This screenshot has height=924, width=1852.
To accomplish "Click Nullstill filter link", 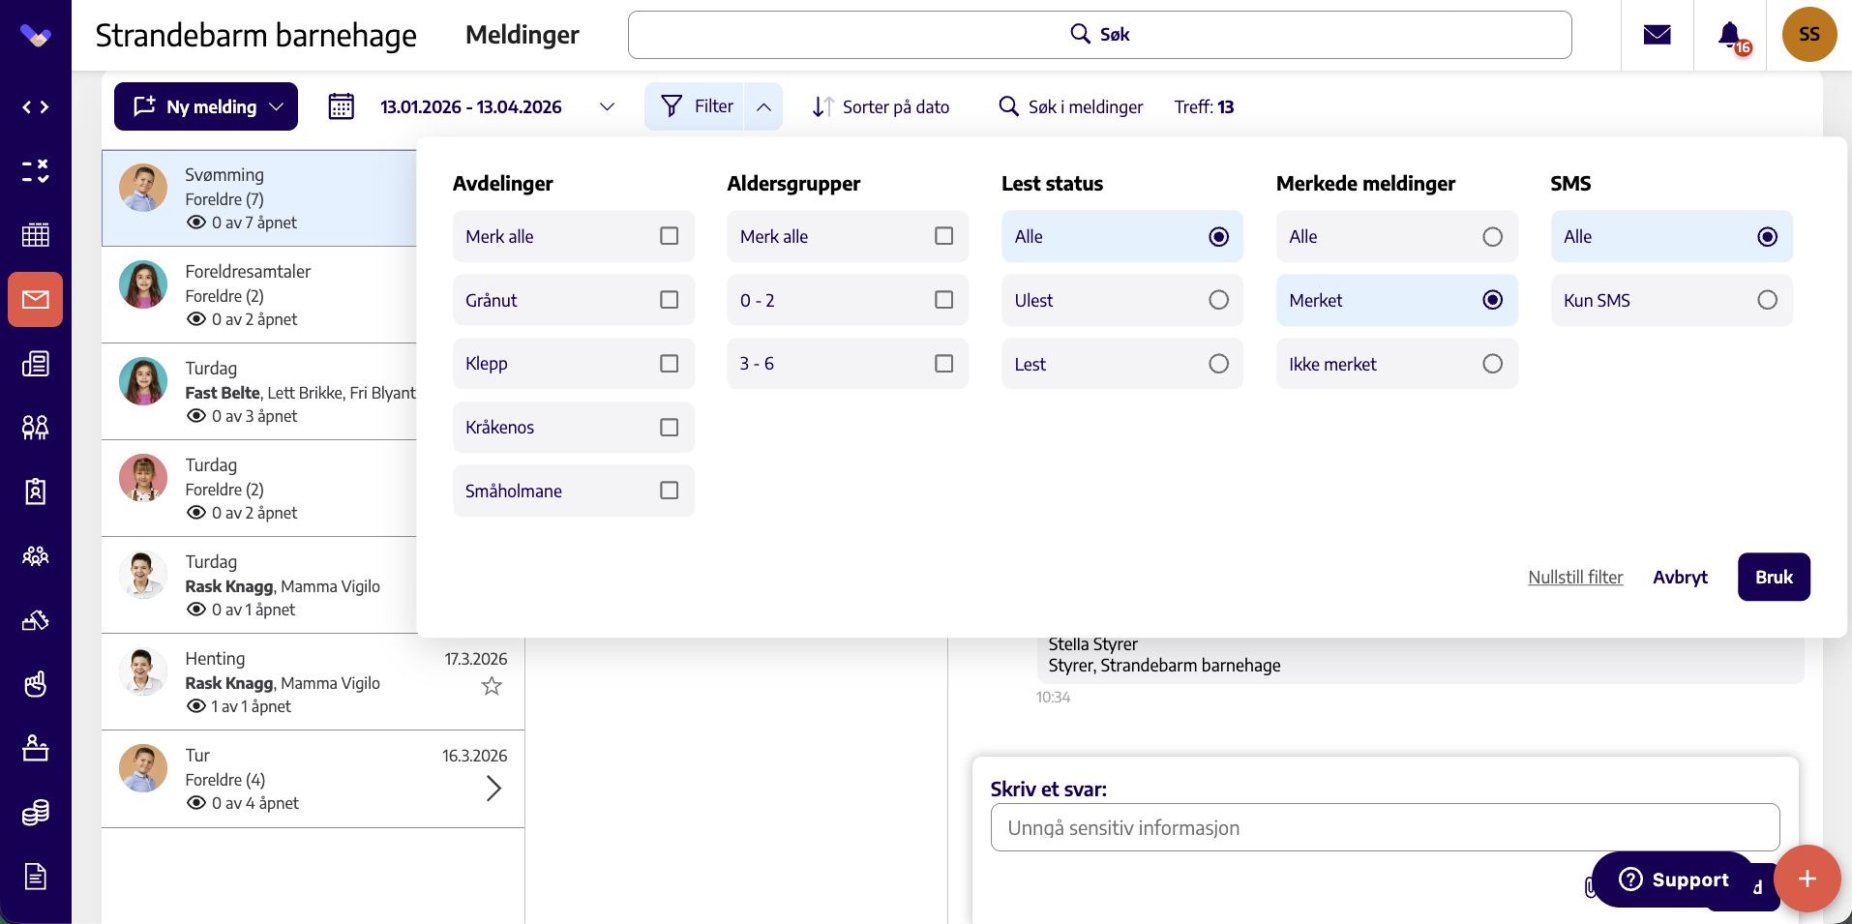I will coord(1575,577).
